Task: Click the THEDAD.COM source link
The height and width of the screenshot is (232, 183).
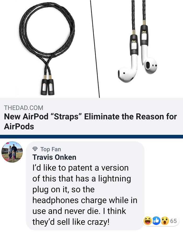Action: point(24,108)
